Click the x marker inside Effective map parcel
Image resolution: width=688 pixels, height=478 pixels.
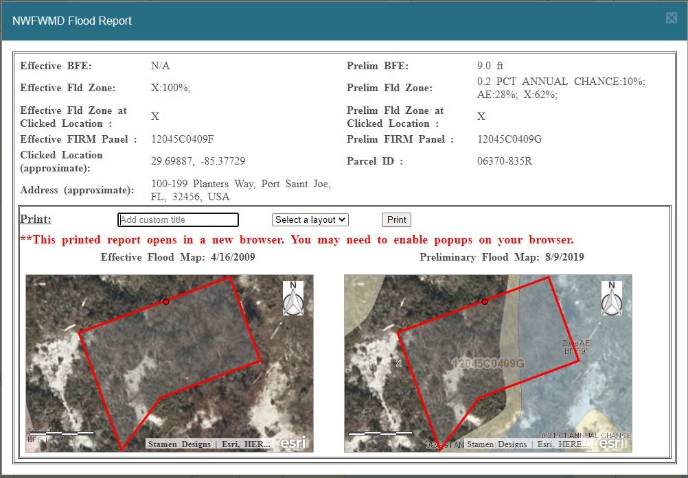[x=168, y=363]
